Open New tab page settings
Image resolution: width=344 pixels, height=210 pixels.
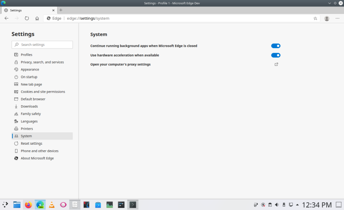tap(42, 85)
